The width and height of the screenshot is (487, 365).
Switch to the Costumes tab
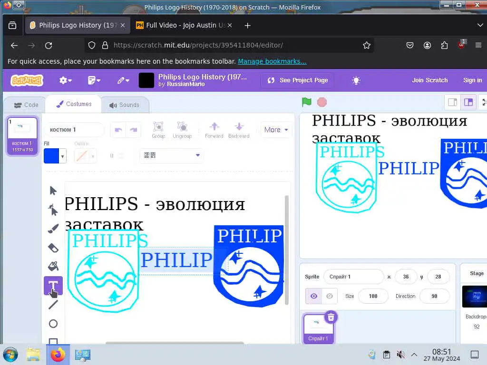coord(74,104)
